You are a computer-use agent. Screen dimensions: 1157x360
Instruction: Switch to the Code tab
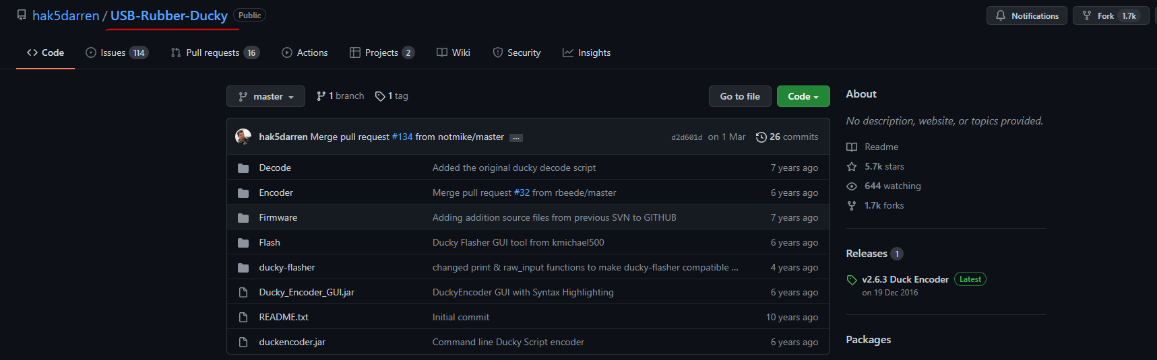(x=45, y=52)
